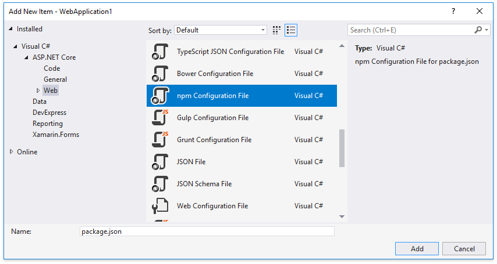Click the Bower Configuration File icon
This screenshot has width=497, height=264.
pos(159,74)
